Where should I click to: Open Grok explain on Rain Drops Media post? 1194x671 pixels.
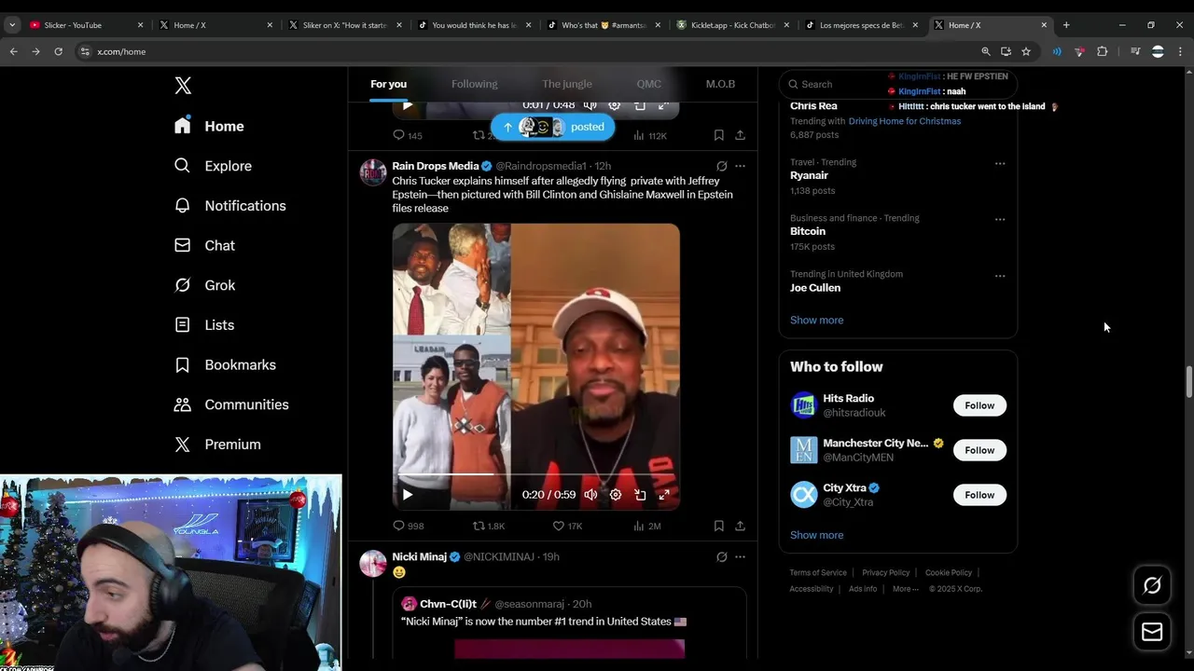coord(721,166)
